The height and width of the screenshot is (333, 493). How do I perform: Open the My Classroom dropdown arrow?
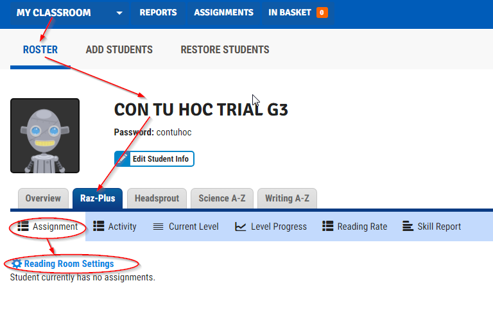tap(119, 13)
